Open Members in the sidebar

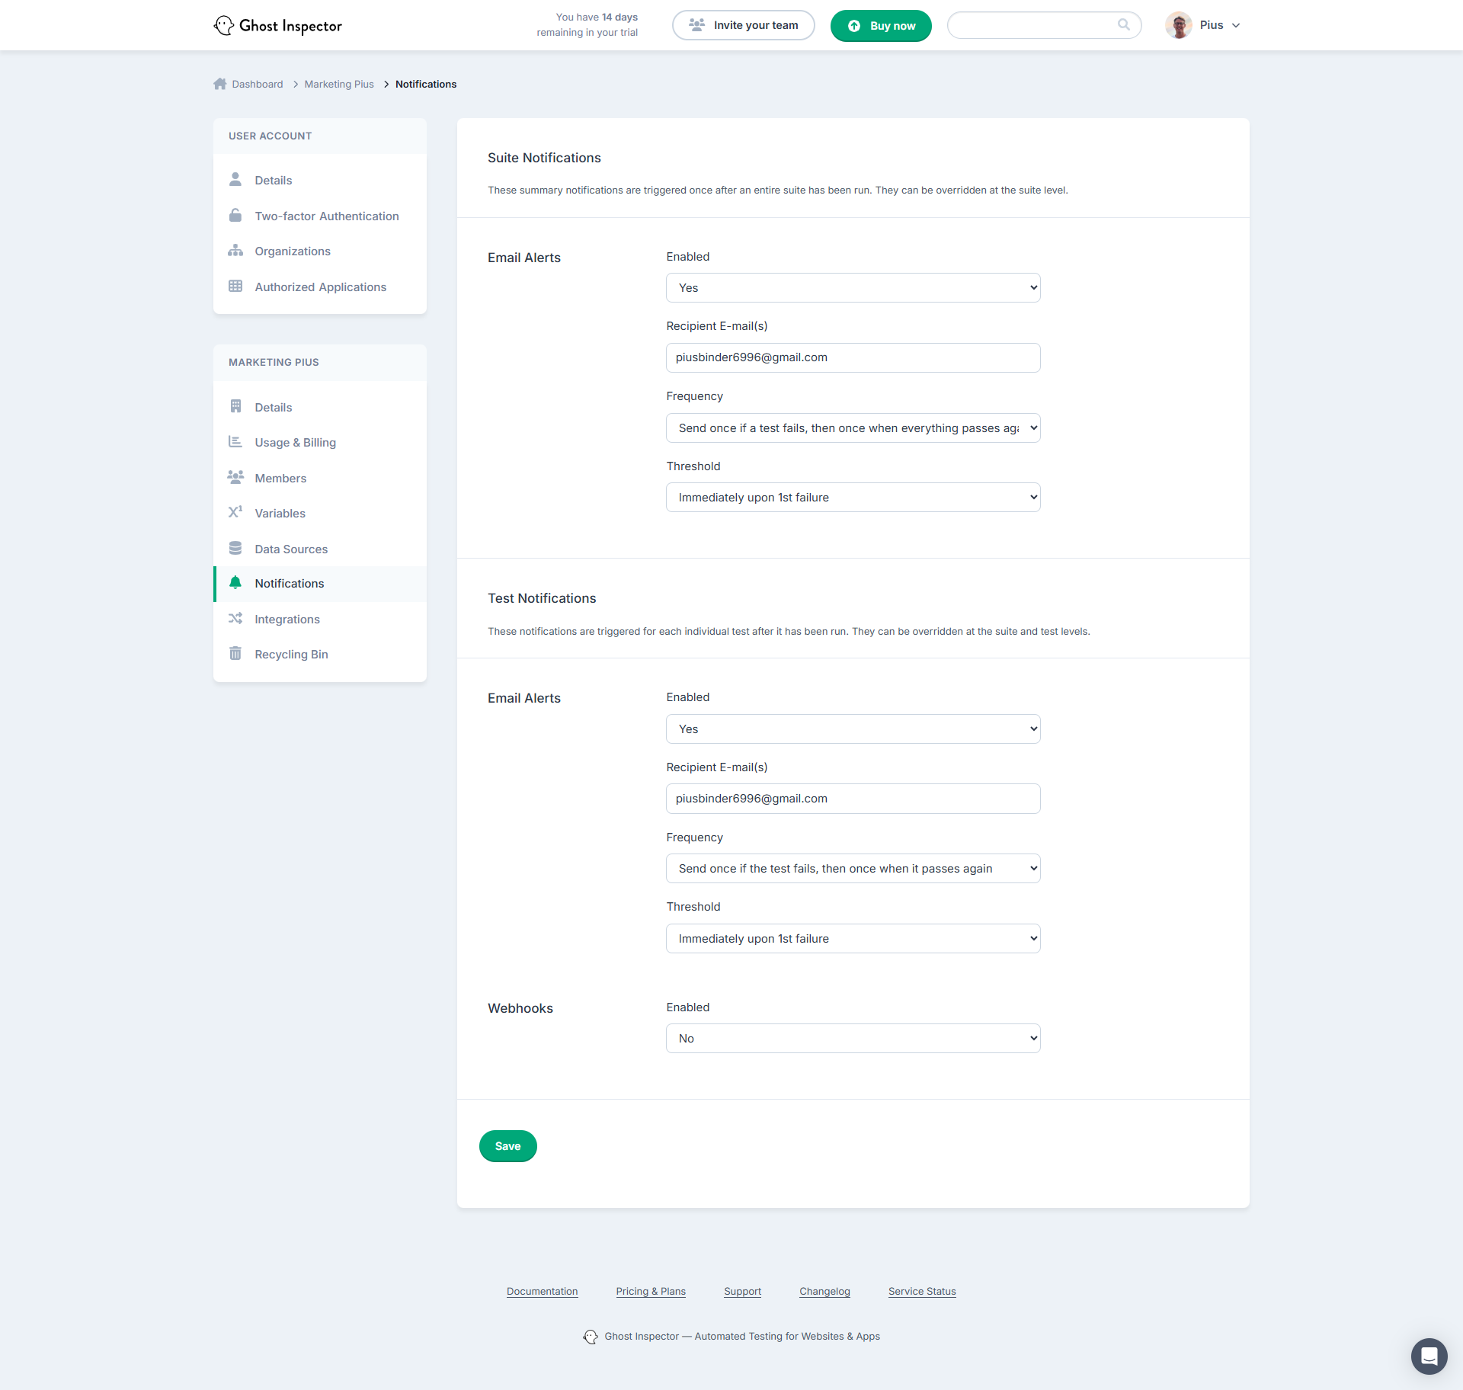click(280, 479)
